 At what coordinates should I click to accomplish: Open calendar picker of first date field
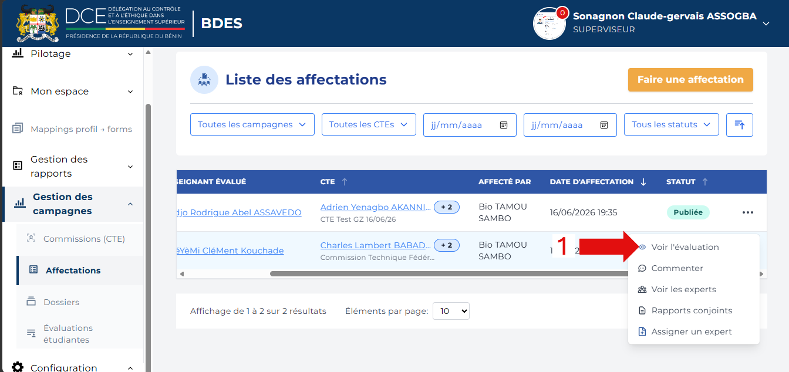coord(503,125)
